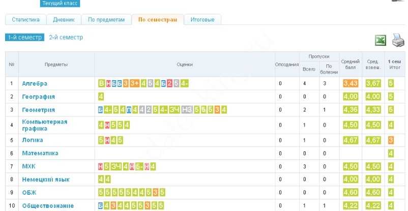Open the Статистика tab
This screenshot has height=211, width=408.
tap(25, 20)
